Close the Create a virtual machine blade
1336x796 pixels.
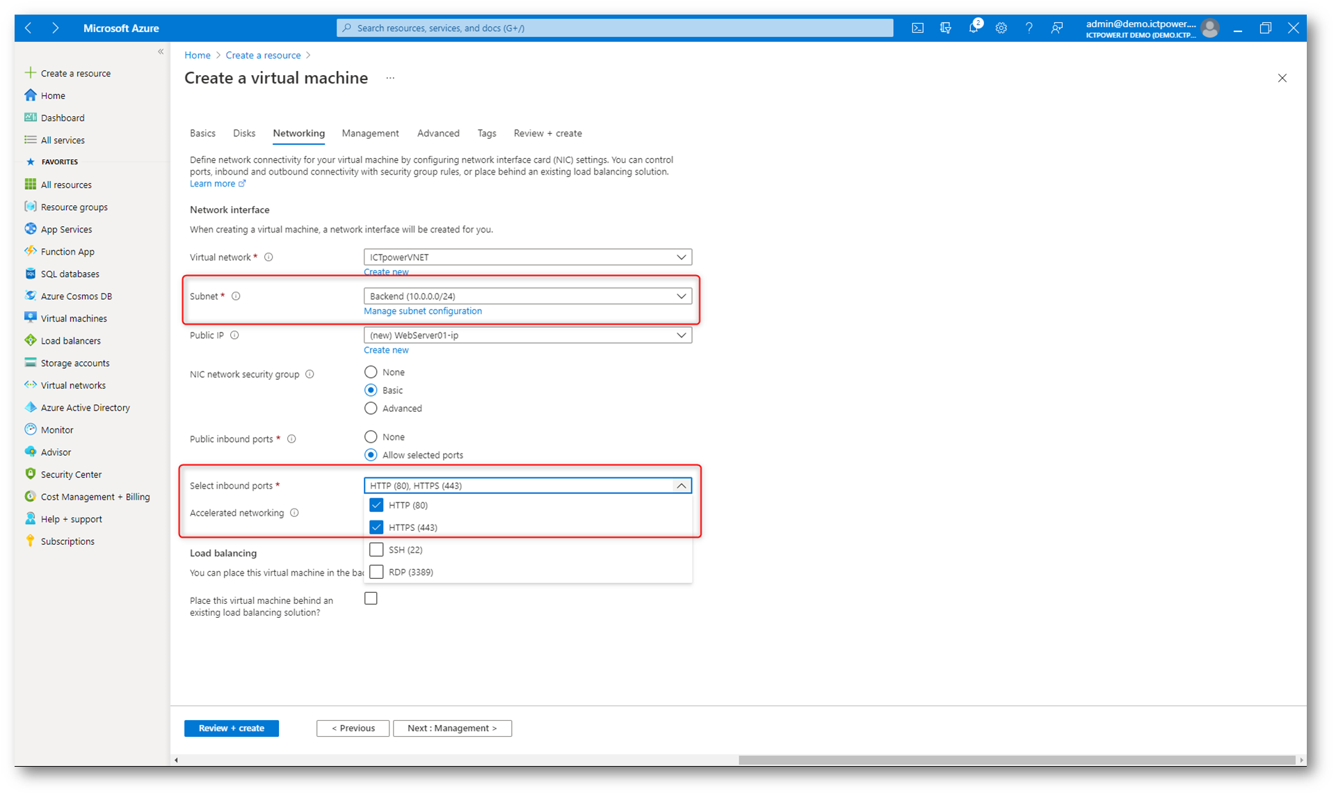click(1282, 78)
